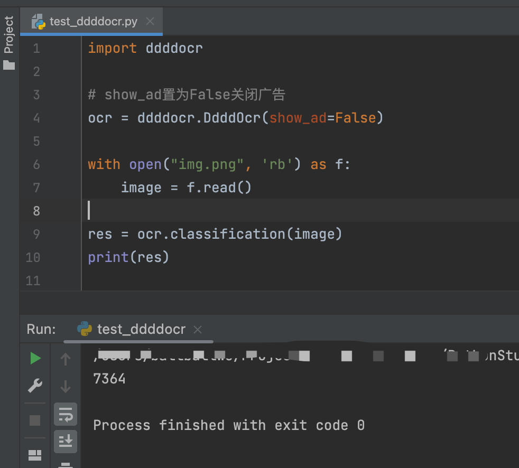The width and height of the screenshot is (519, 468).
Task: Click the 'open' function on line 6
Action: click(x=145, y=164)
